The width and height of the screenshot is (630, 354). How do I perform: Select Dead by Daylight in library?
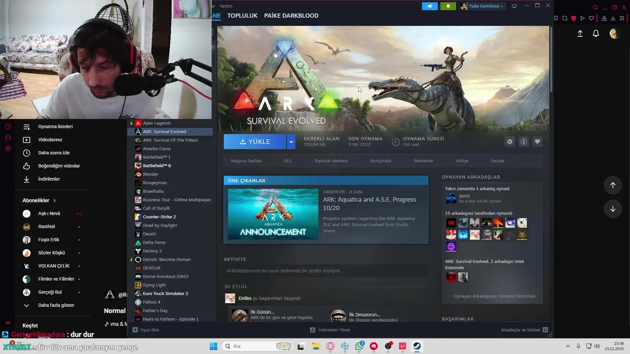click(x=160, y=225)
